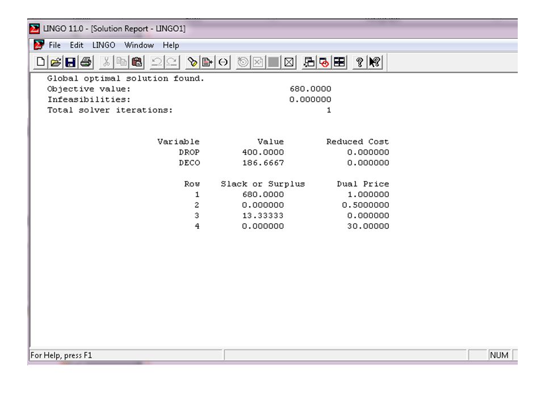545x409 pixels.
Task: Click the dual price 1.000000
Action: (x=368, y=194)
